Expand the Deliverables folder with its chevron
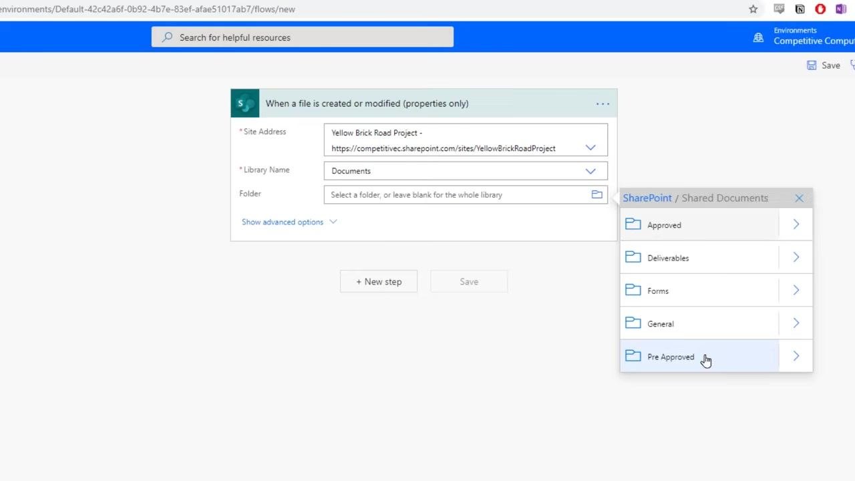The width and height of the screenshot is (855, 481). coord(796,257)
